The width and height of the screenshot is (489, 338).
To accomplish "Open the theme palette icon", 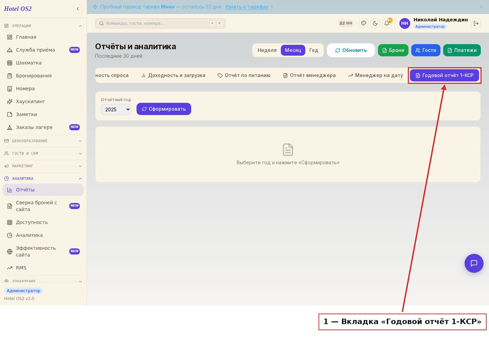I will coord(364,23).
